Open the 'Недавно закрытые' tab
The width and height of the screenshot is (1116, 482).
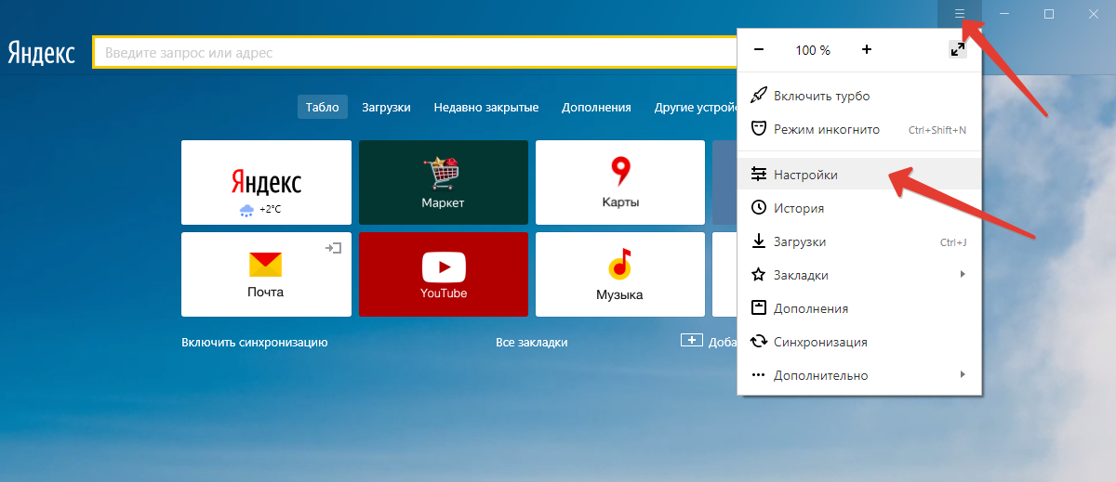486,107
